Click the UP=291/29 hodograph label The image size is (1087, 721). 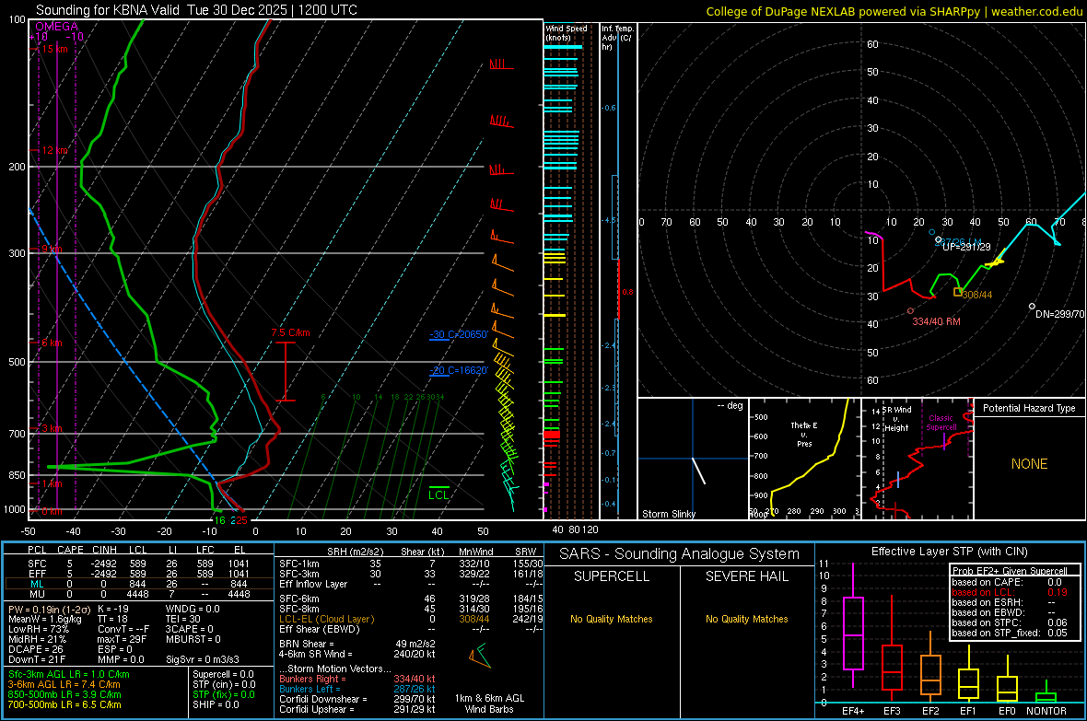(x=966, y=247)
